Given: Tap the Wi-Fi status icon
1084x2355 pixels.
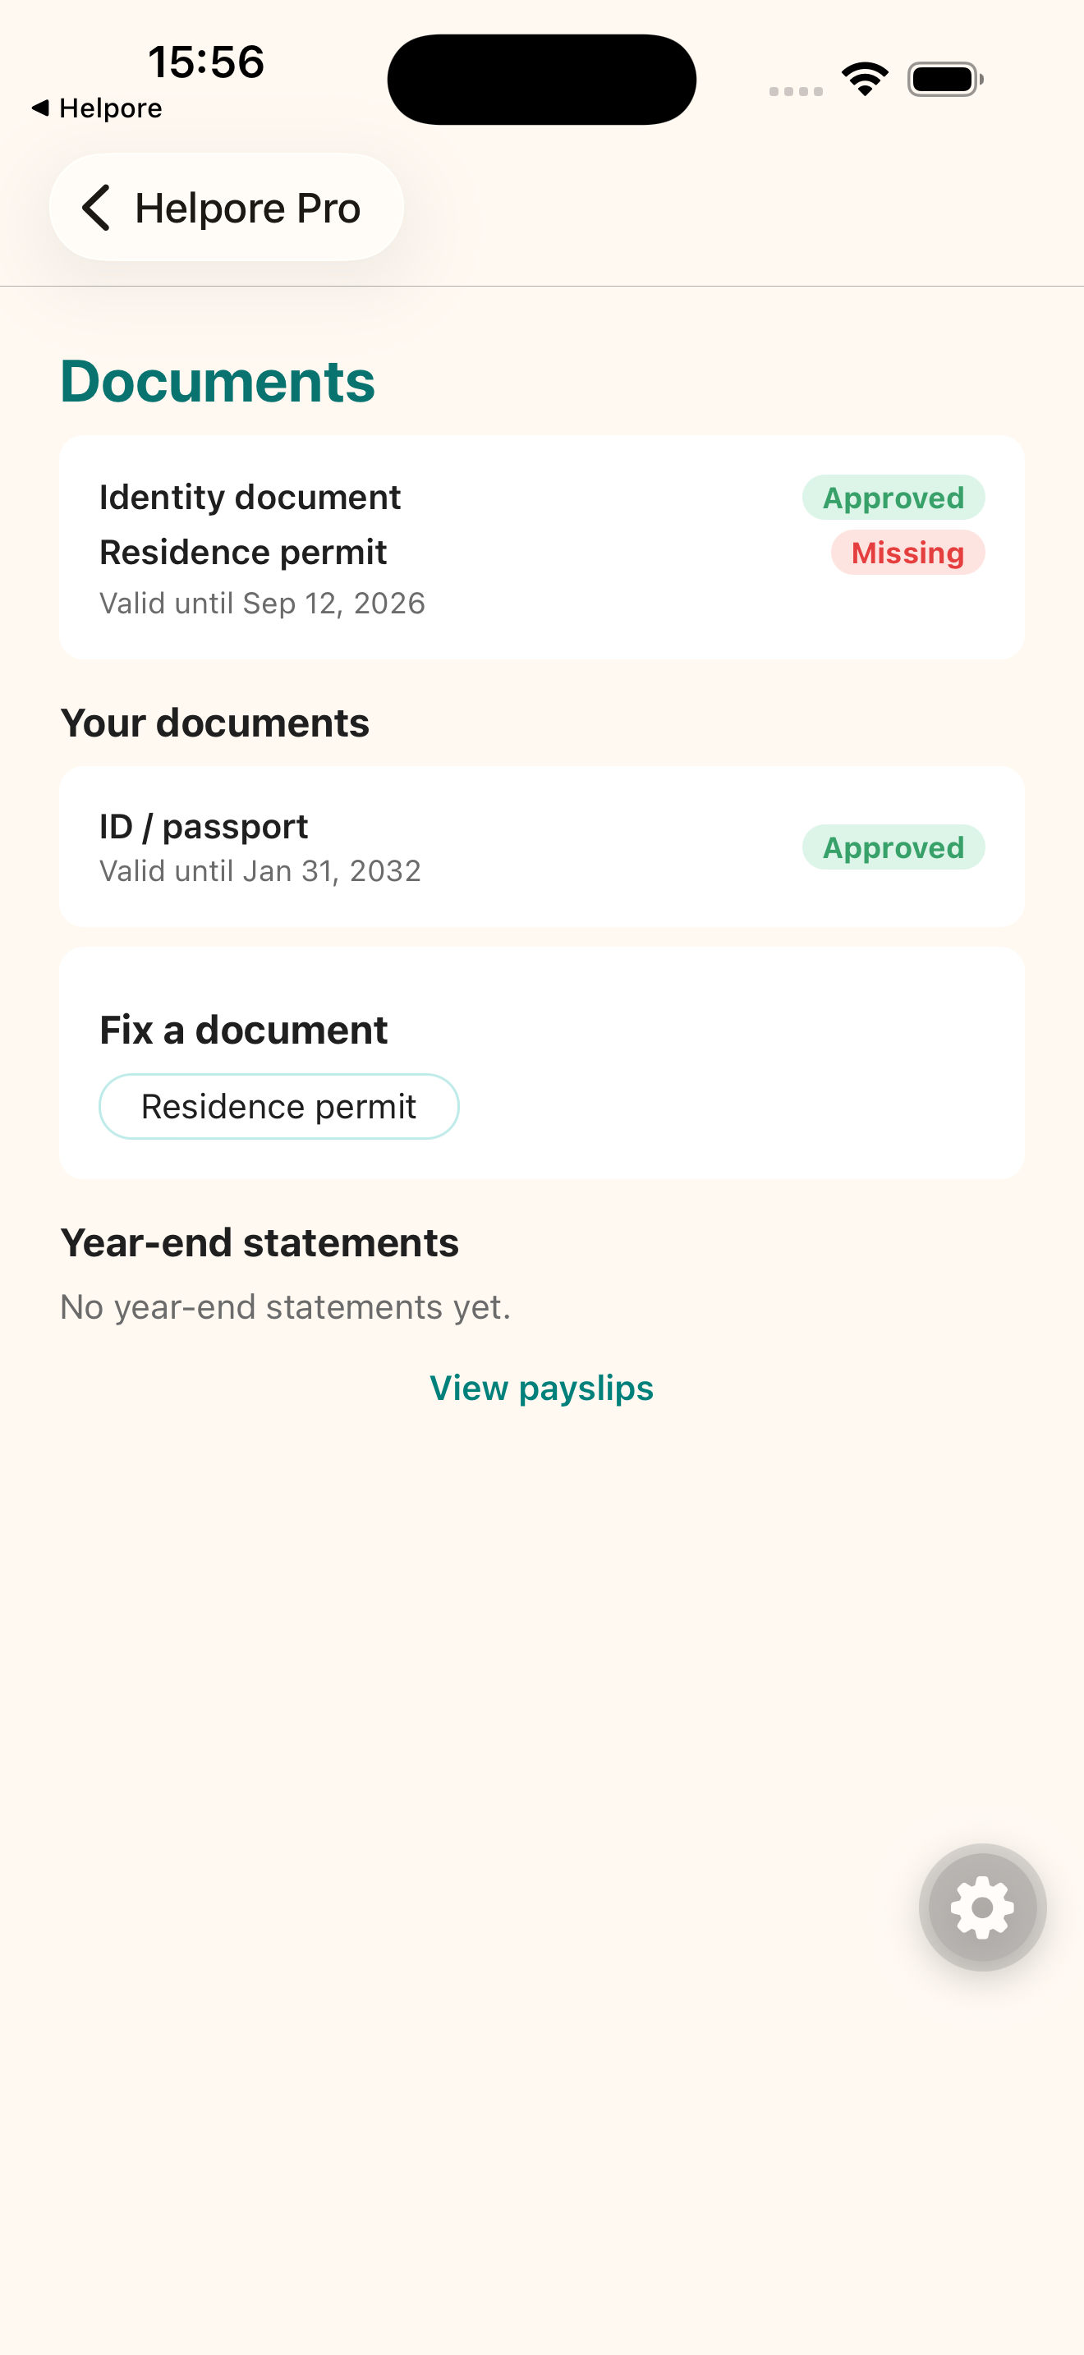Looking at the screenshot, I should pos(865,80).
